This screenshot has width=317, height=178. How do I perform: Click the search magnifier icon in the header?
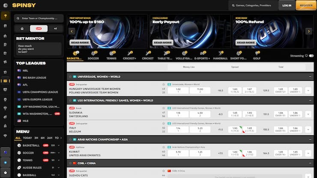[x=233, y=6]
